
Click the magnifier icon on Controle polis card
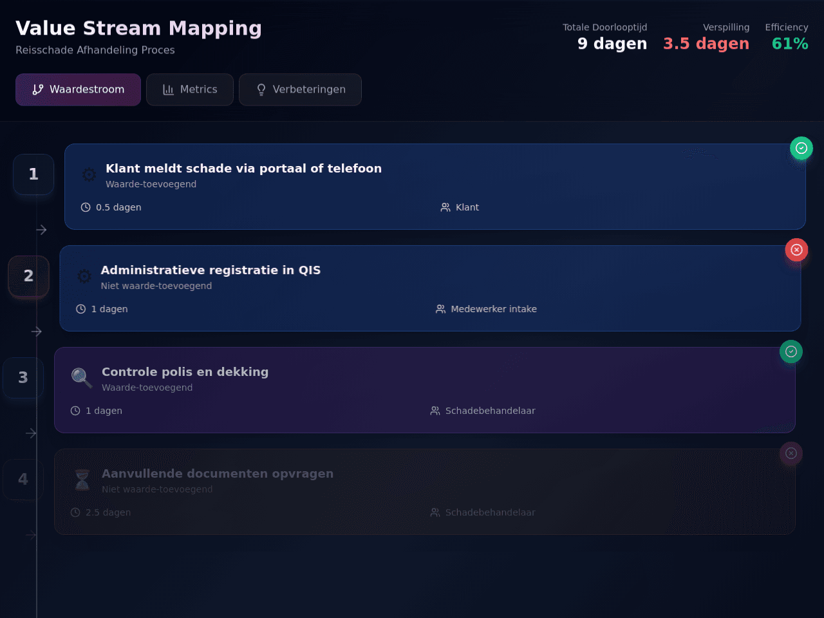[x=81, y=378]
